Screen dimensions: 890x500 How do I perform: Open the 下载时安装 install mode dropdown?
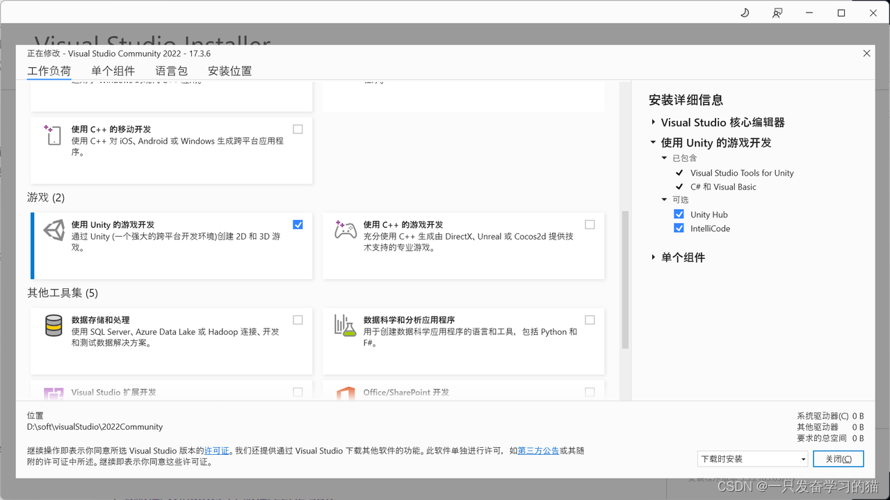click(753, 459)
